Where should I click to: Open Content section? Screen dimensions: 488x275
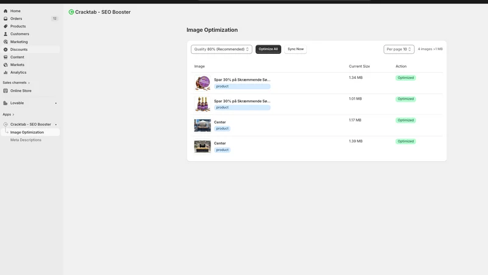click(x=30, y=57)
